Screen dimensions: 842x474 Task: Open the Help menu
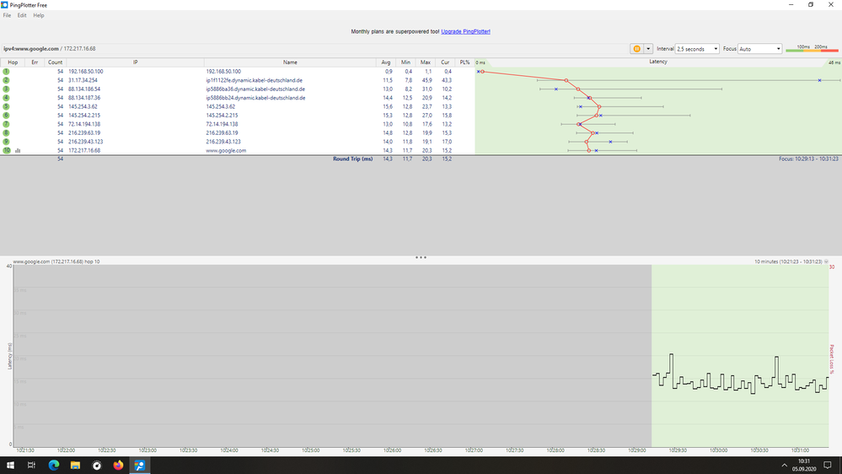(39, 15)
